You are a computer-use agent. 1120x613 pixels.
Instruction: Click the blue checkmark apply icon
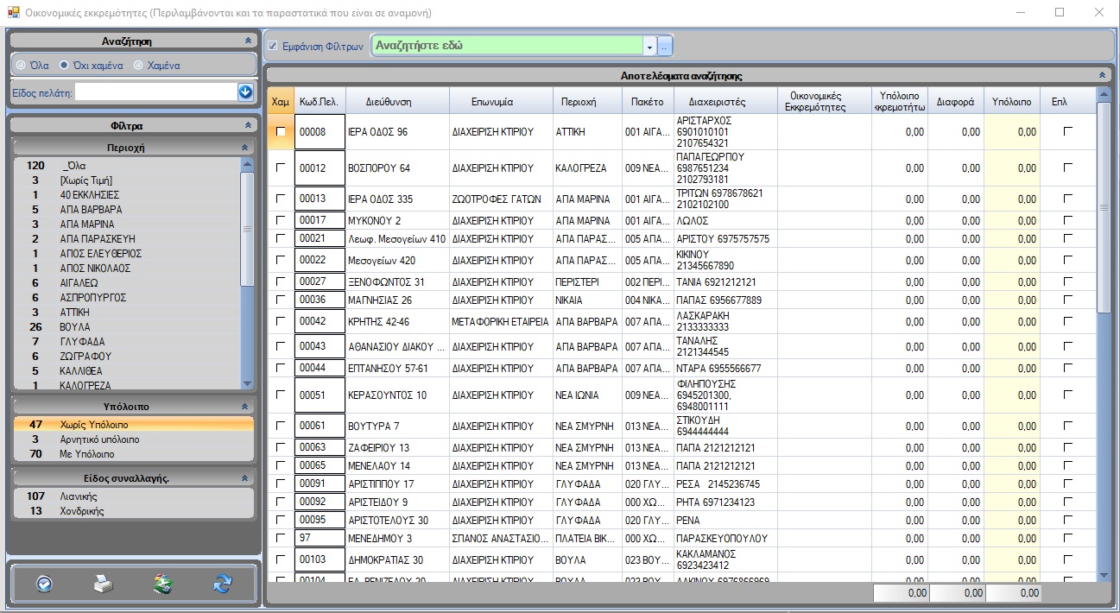44,585
